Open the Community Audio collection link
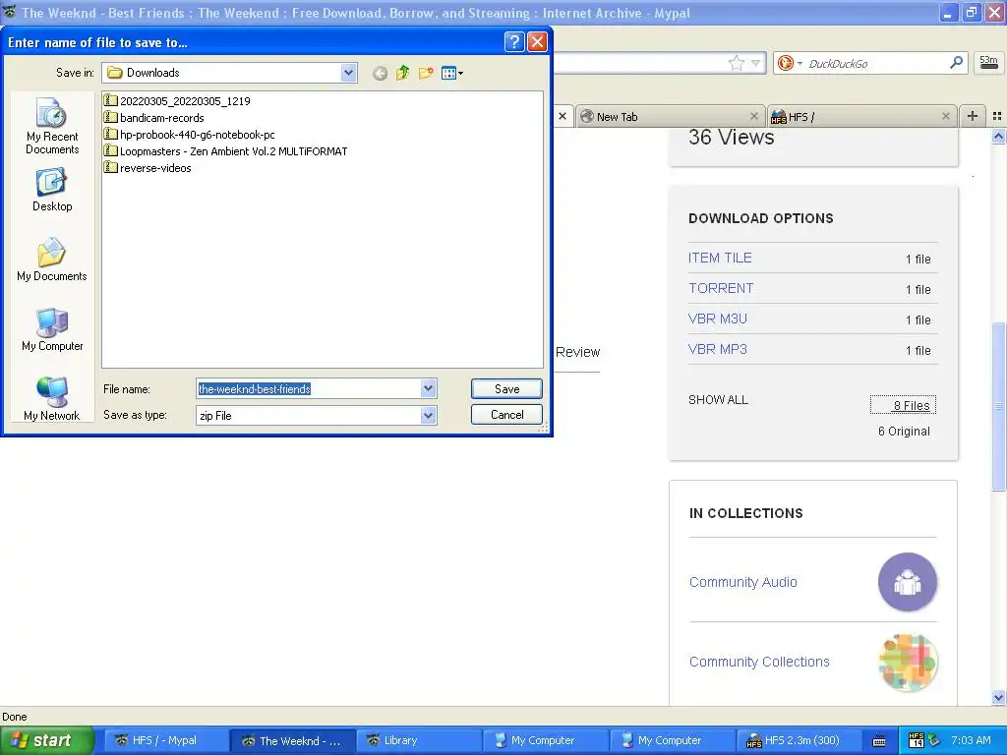 [x=743, y=582]
